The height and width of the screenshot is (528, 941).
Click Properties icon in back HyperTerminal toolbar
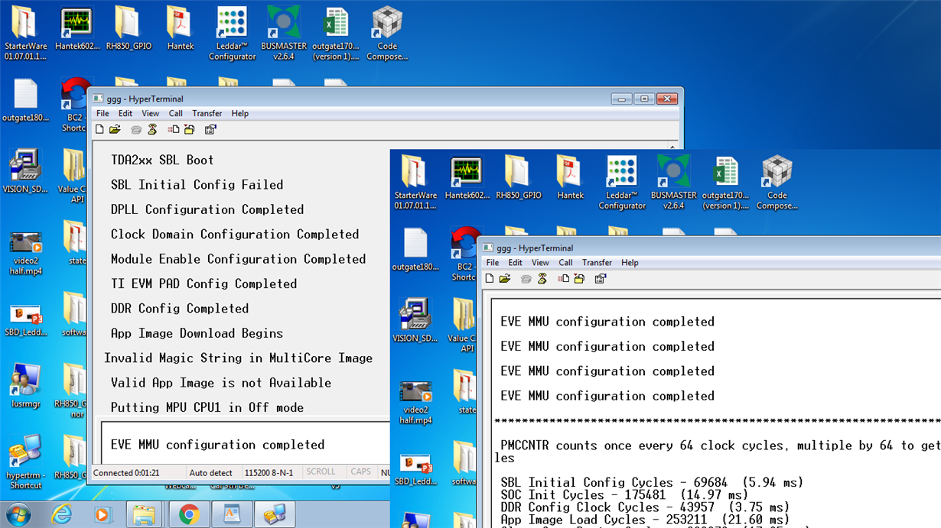(210, 130)
